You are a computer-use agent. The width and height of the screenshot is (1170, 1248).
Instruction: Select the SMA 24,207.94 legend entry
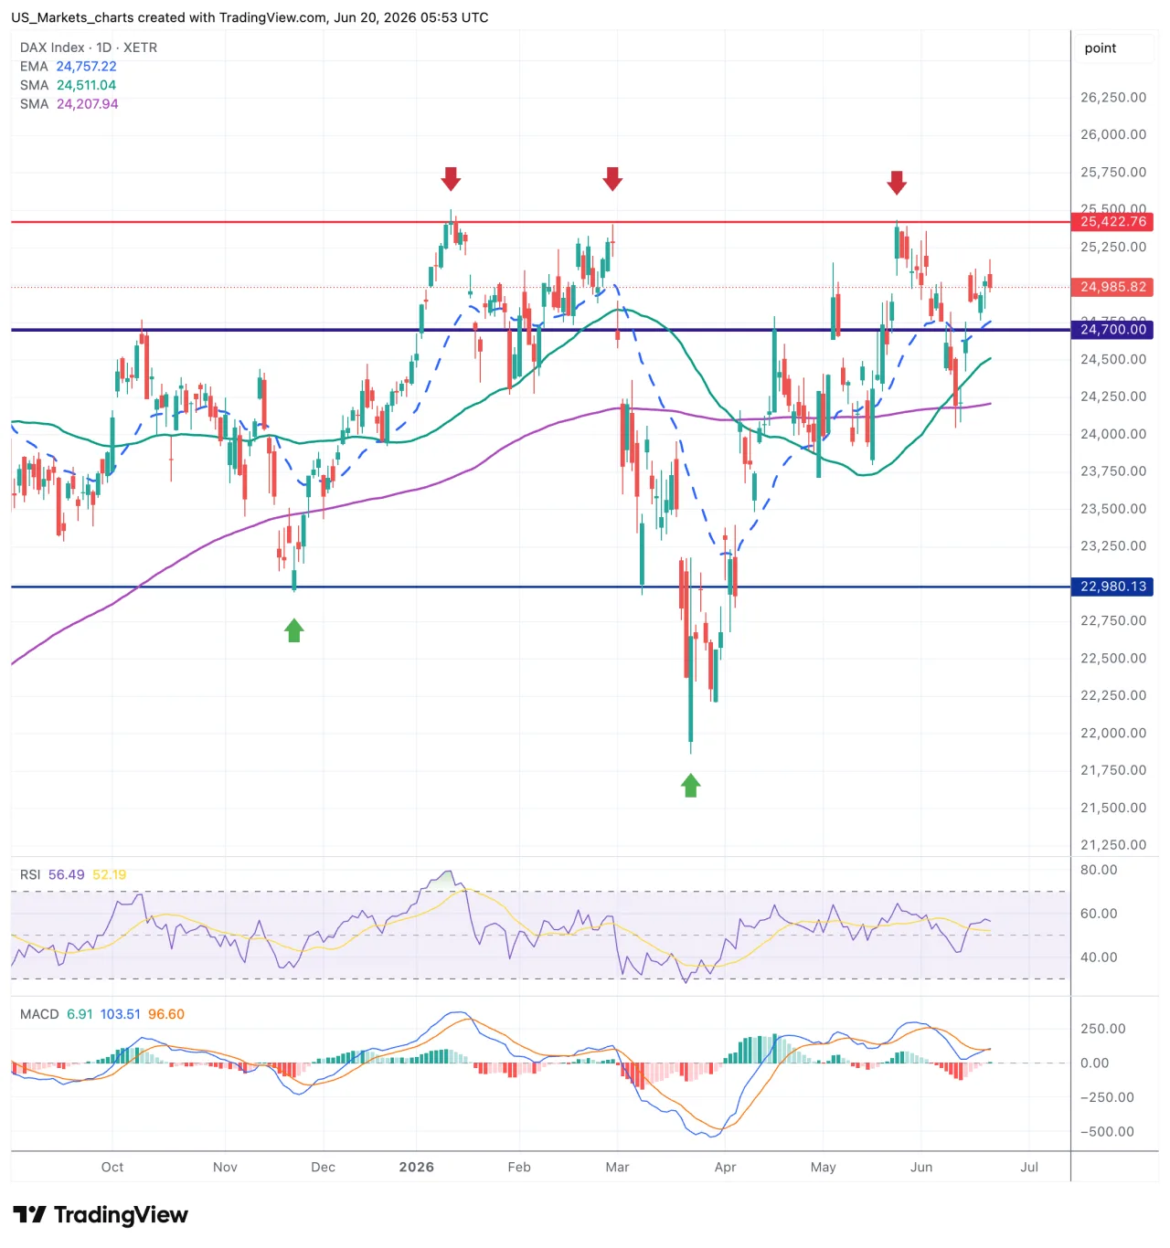69,104
